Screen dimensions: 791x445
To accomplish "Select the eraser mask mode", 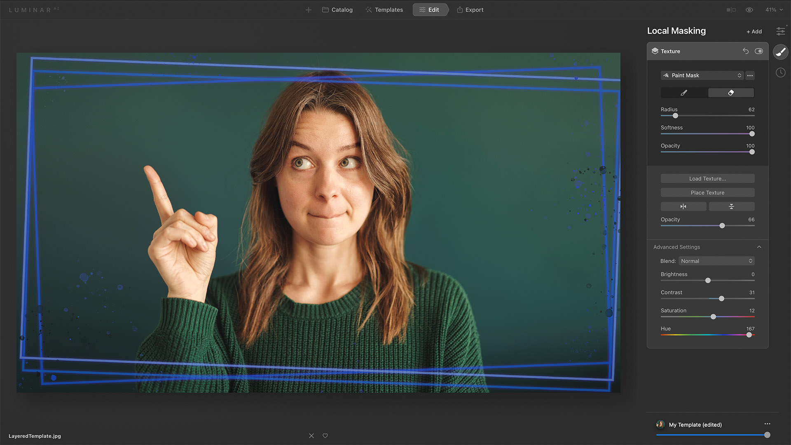I will click(x=731, y=93).
